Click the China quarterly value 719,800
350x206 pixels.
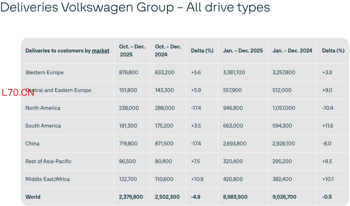[x=128, y=143]
